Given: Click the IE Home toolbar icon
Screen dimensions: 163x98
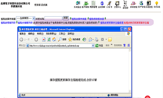Looking at the screenshot, I should 54,40.
